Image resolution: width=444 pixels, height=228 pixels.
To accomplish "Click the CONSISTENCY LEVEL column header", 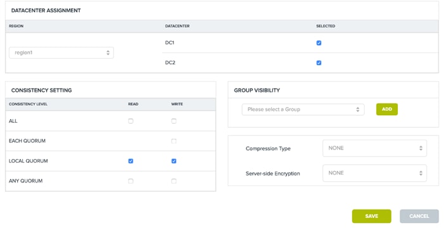I will click(x=28, y=104).
